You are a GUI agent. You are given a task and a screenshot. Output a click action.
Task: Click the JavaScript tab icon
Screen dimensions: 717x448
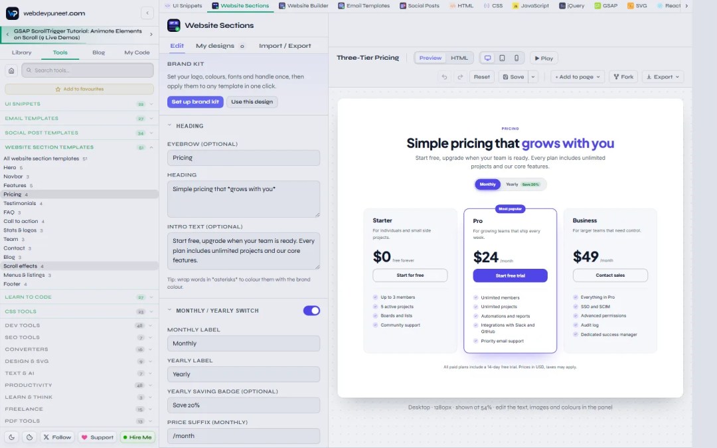(515, 5)
